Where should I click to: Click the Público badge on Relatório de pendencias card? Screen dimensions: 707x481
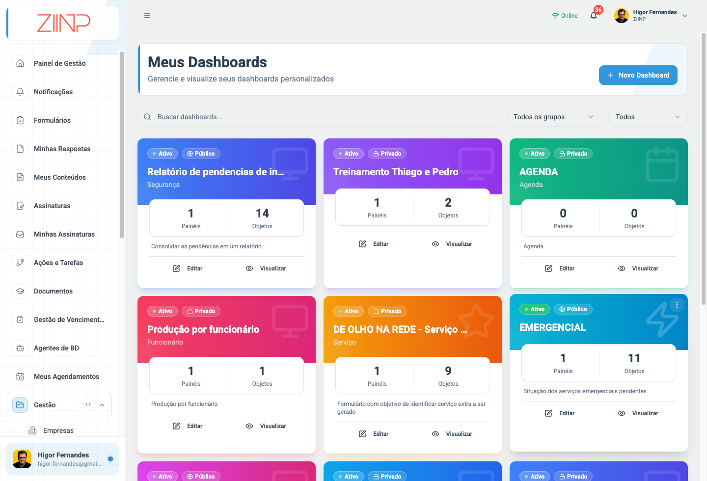201,154
